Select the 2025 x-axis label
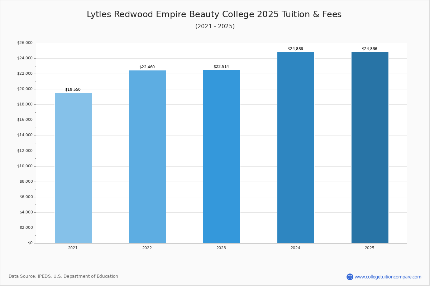Image resolution: width=430 pixels, height=286 pixels. point(369,248)
